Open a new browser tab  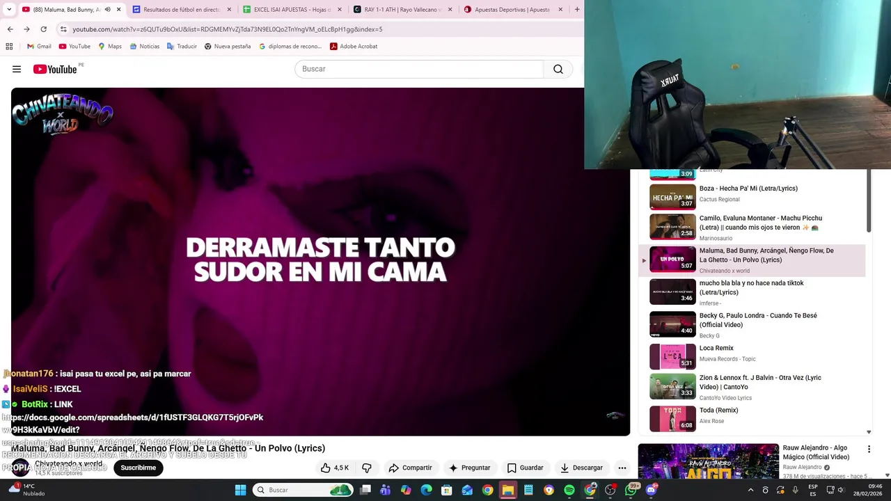pyautogui.click(x=577, y=10)
